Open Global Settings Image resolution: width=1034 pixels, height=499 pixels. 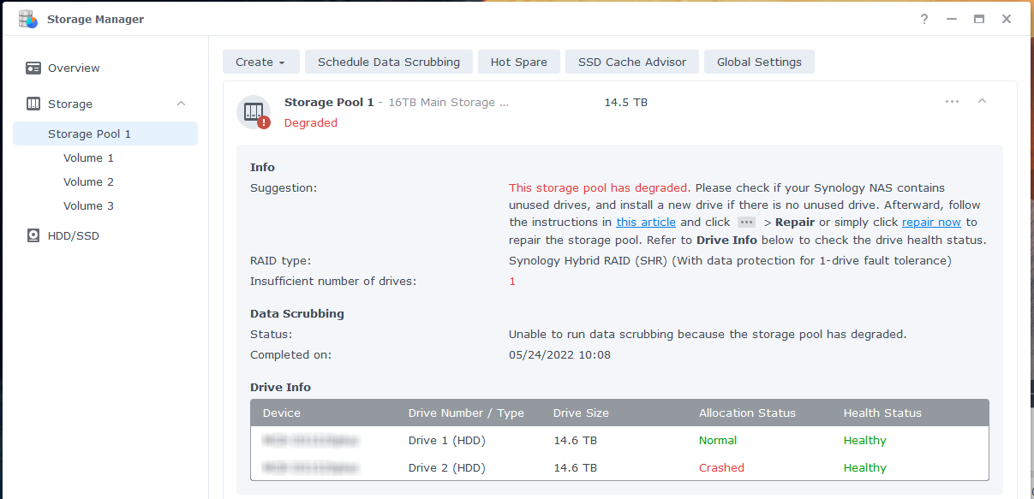point(759,62)
